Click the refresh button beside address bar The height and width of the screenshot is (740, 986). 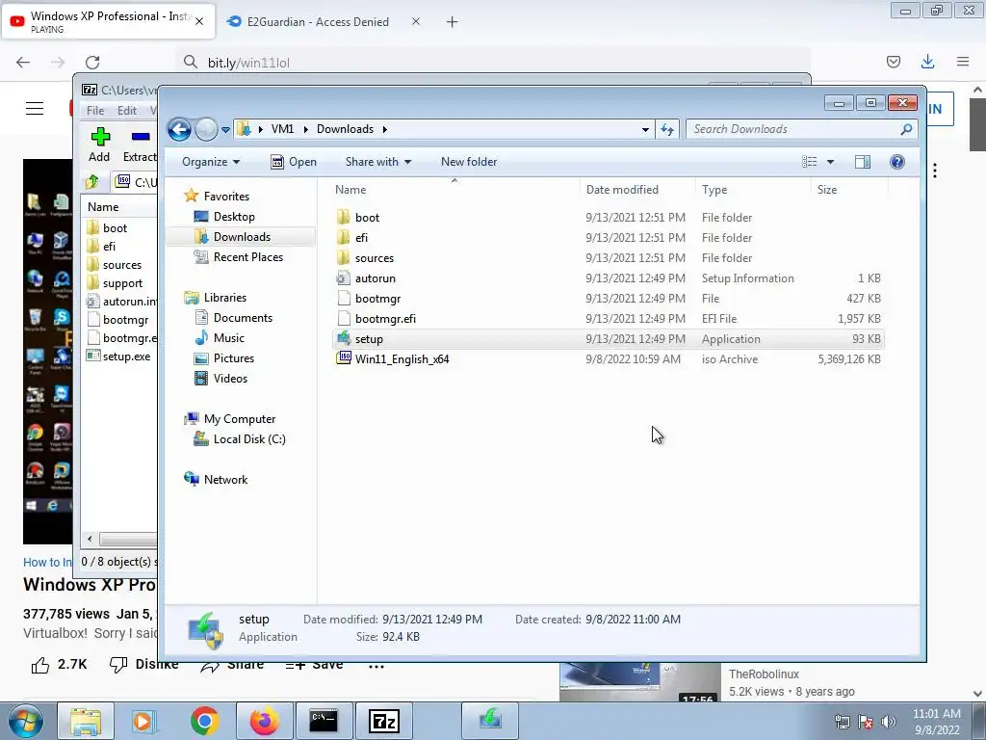click(x=667, y=130)
